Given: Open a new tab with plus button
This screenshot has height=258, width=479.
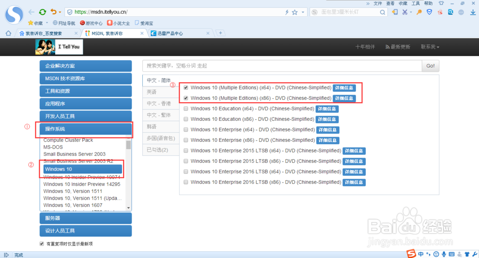Looking at the screenshot, I should pos(220,33).
